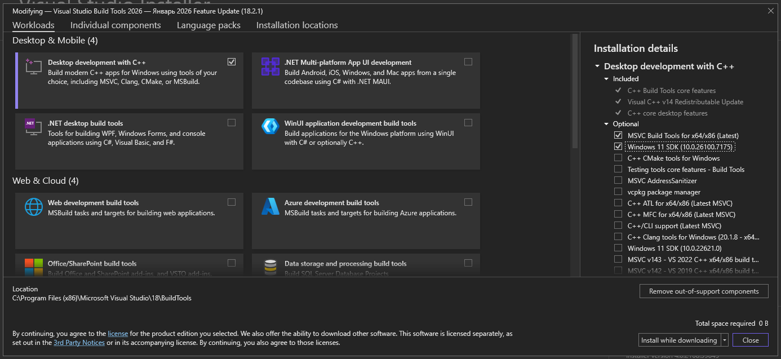Click the .NET desktop build tools icon

point(34,127)
